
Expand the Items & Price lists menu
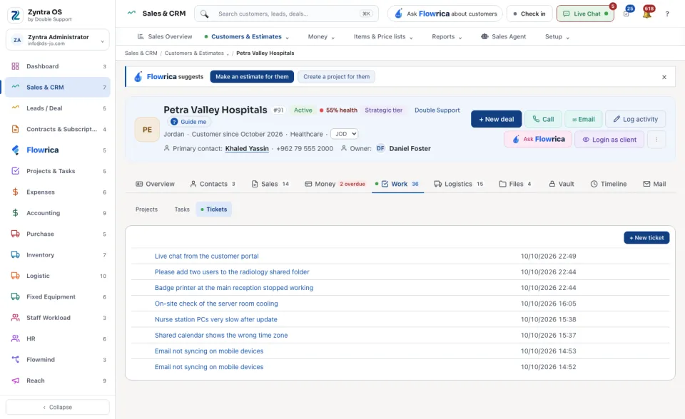383,36
